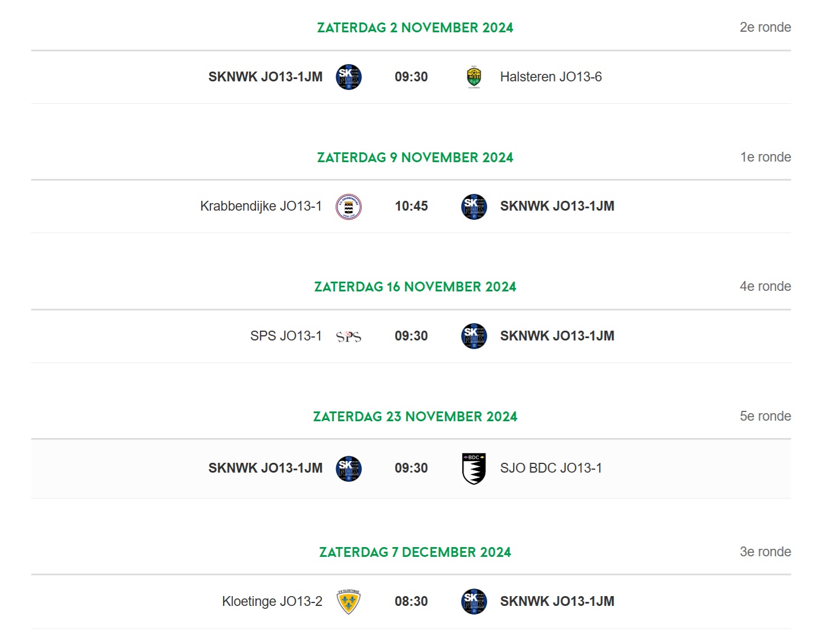Click the SJO BDC shield crest
This screenshot has width=821, height=644.
474,468
